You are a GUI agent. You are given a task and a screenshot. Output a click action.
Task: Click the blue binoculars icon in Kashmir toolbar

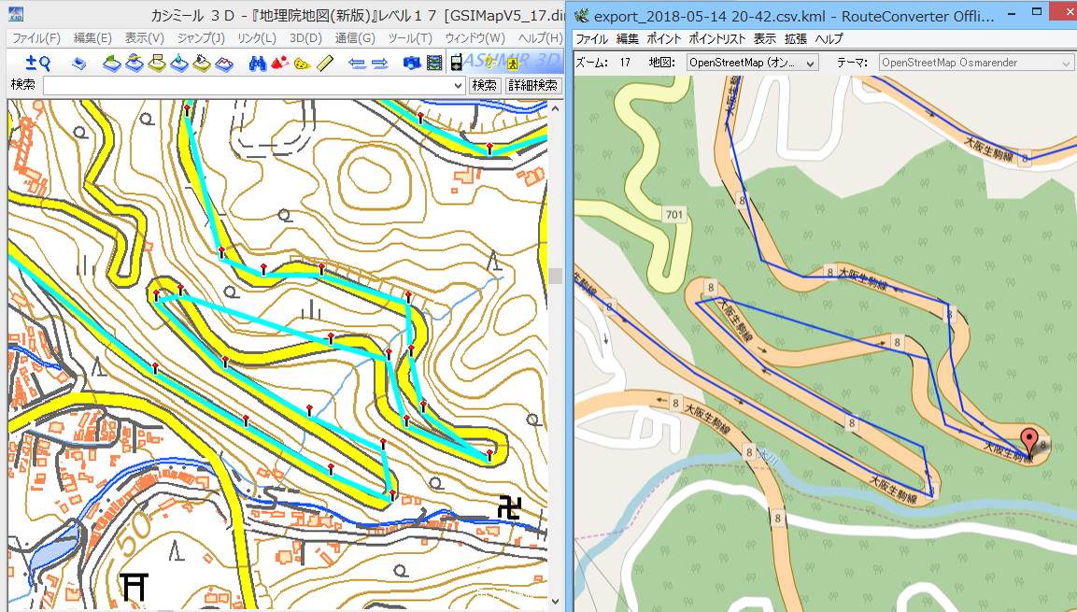pyautogui.click(x=258, y=64)
